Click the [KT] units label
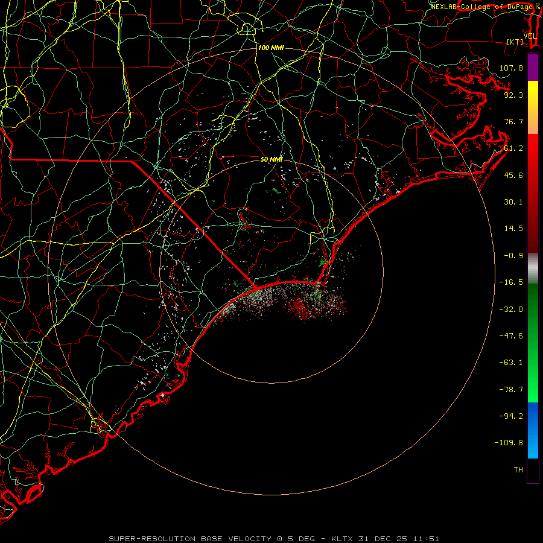The image size is (543, 543). click(515, 42)
